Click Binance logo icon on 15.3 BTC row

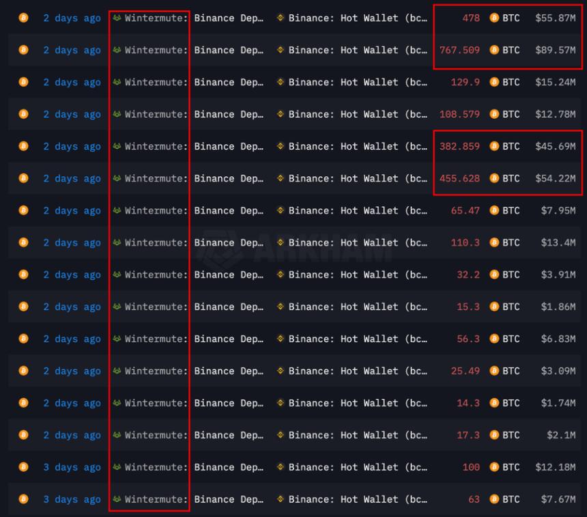pyautogui.click(x=280, y=307)
